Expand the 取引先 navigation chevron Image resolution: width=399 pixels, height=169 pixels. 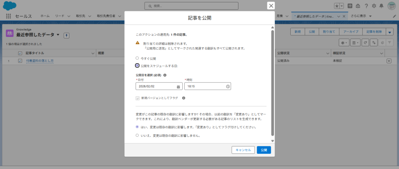pyautogui.click(x=90, y=16)
